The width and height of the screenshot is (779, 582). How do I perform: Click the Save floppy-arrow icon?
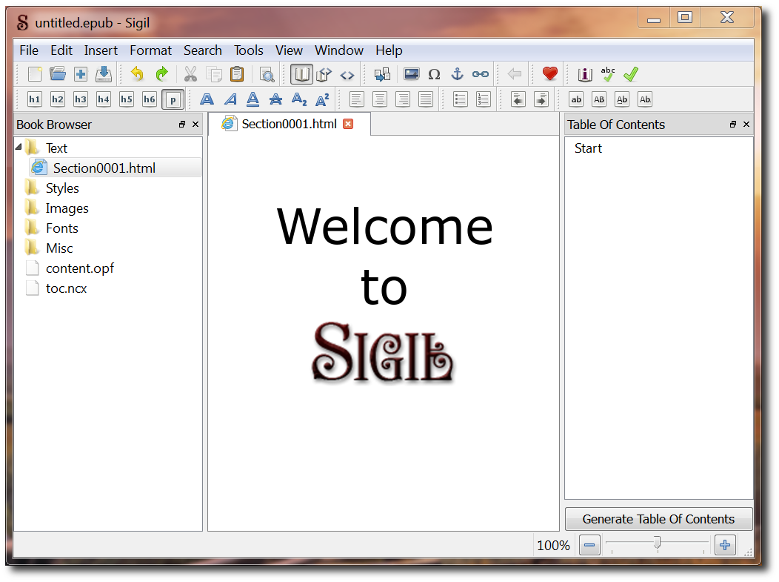click(x=104, y=74)
